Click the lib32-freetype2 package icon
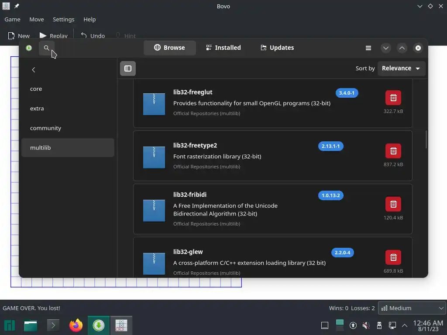The width and height of the screenshot is (447, 335). tap(154, 157)
